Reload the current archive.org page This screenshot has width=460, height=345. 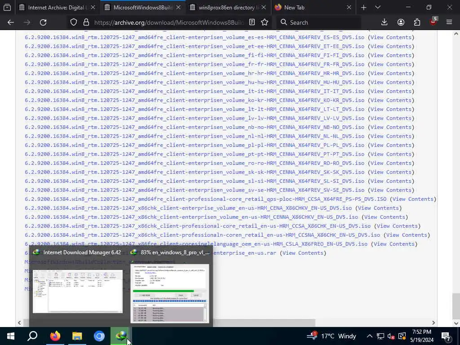pos(43,22)
